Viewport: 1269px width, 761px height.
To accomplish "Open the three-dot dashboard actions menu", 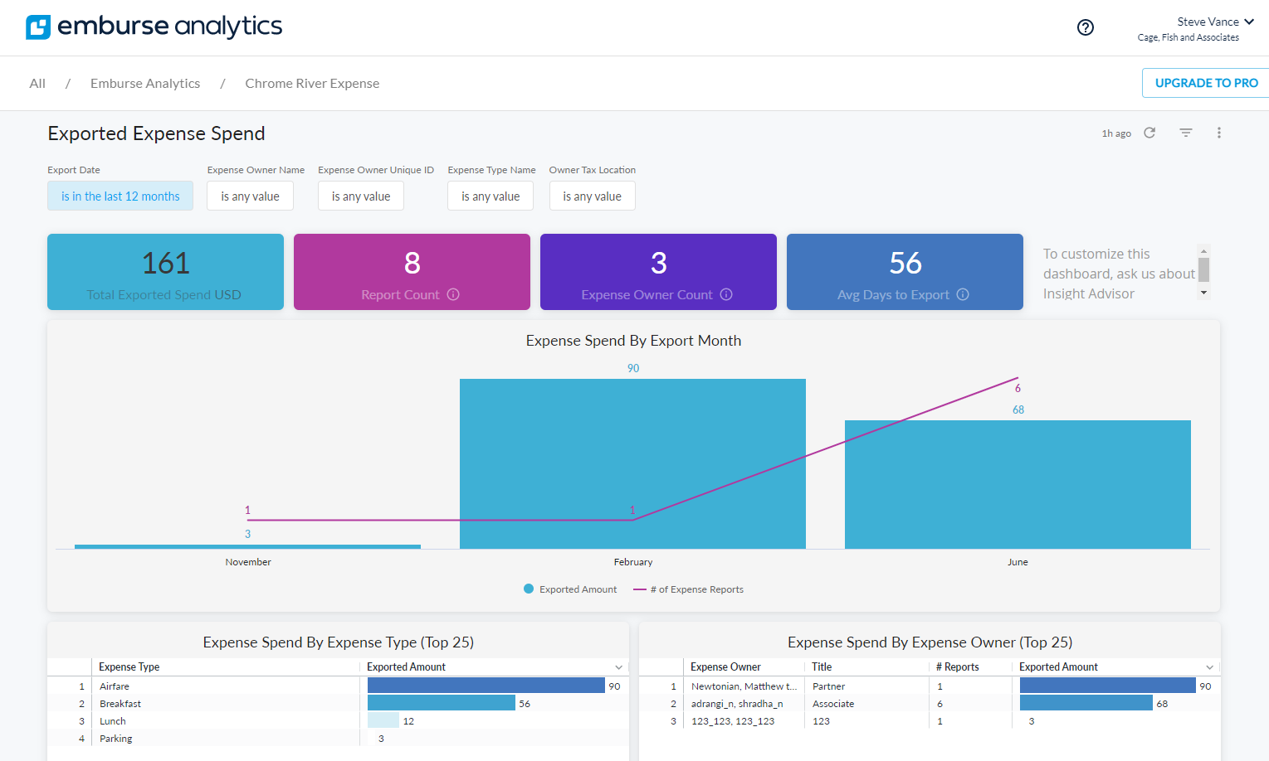I will coord(1218,133).
